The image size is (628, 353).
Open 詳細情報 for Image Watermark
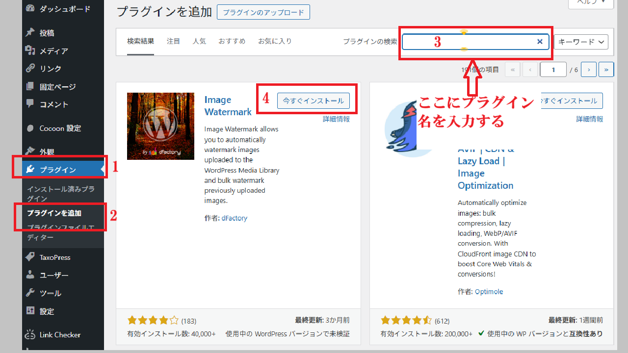pos(336,119)
